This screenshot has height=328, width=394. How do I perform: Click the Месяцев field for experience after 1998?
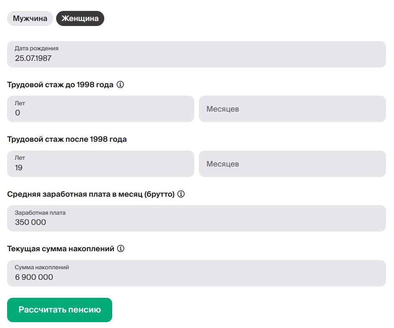[x=292, y=164]
